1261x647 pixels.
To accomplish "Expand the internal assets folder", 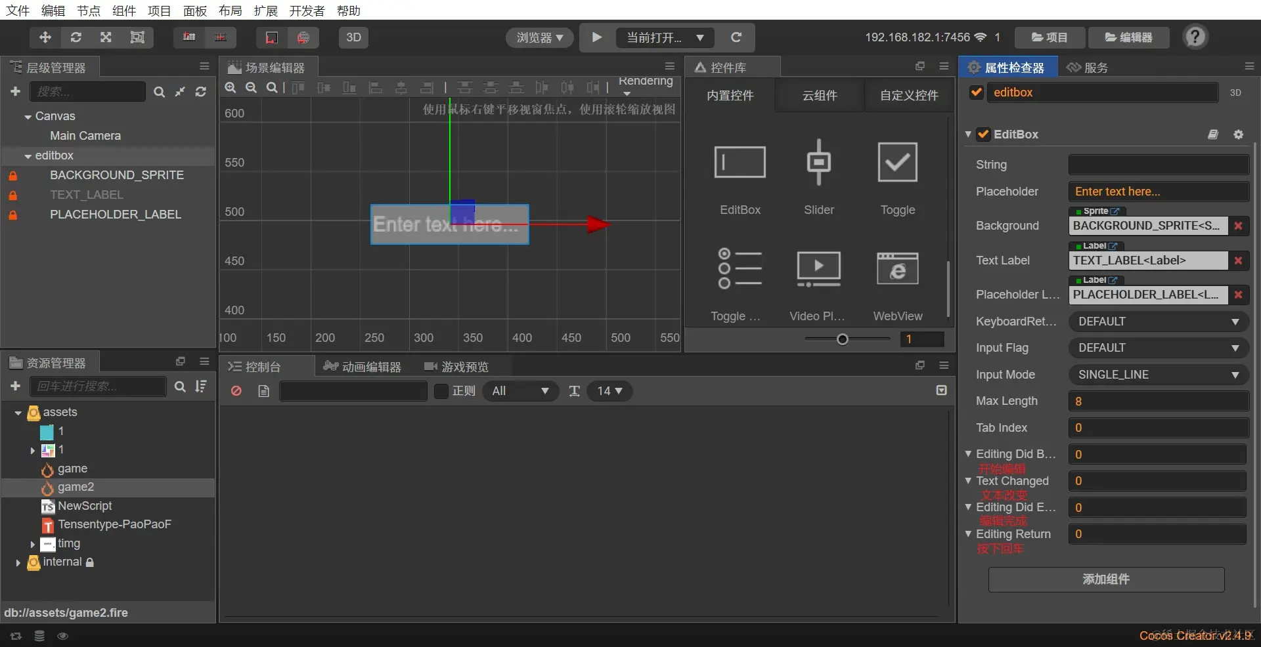I will pyautogui.click(x=18, y=562).
